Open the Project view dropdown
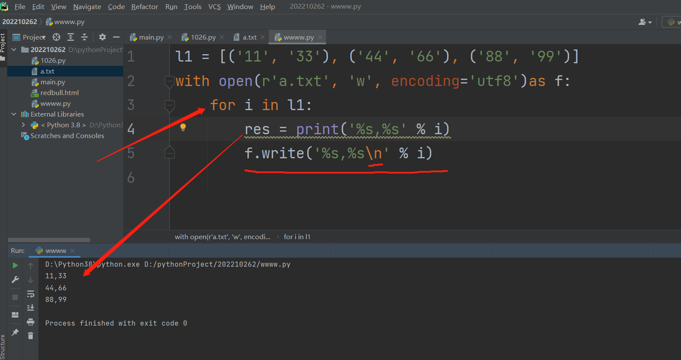The width and height of the screenshot is (681, 360). 30,37
